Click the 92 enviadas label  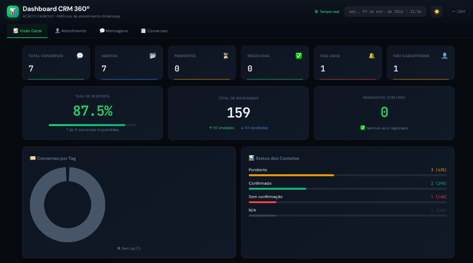point(222,128)
